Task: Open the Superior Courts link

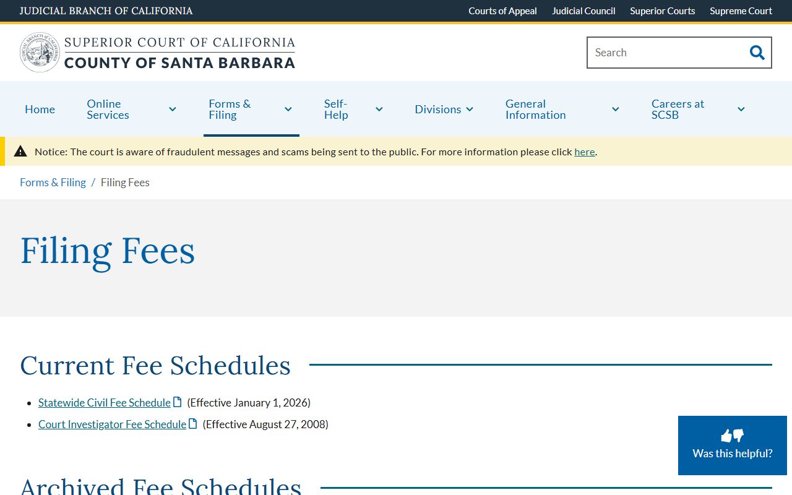Action: (663, 11)
